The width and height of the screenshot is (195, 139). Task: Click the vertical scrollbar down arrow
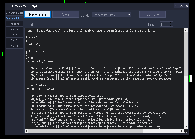click(186, 127)
